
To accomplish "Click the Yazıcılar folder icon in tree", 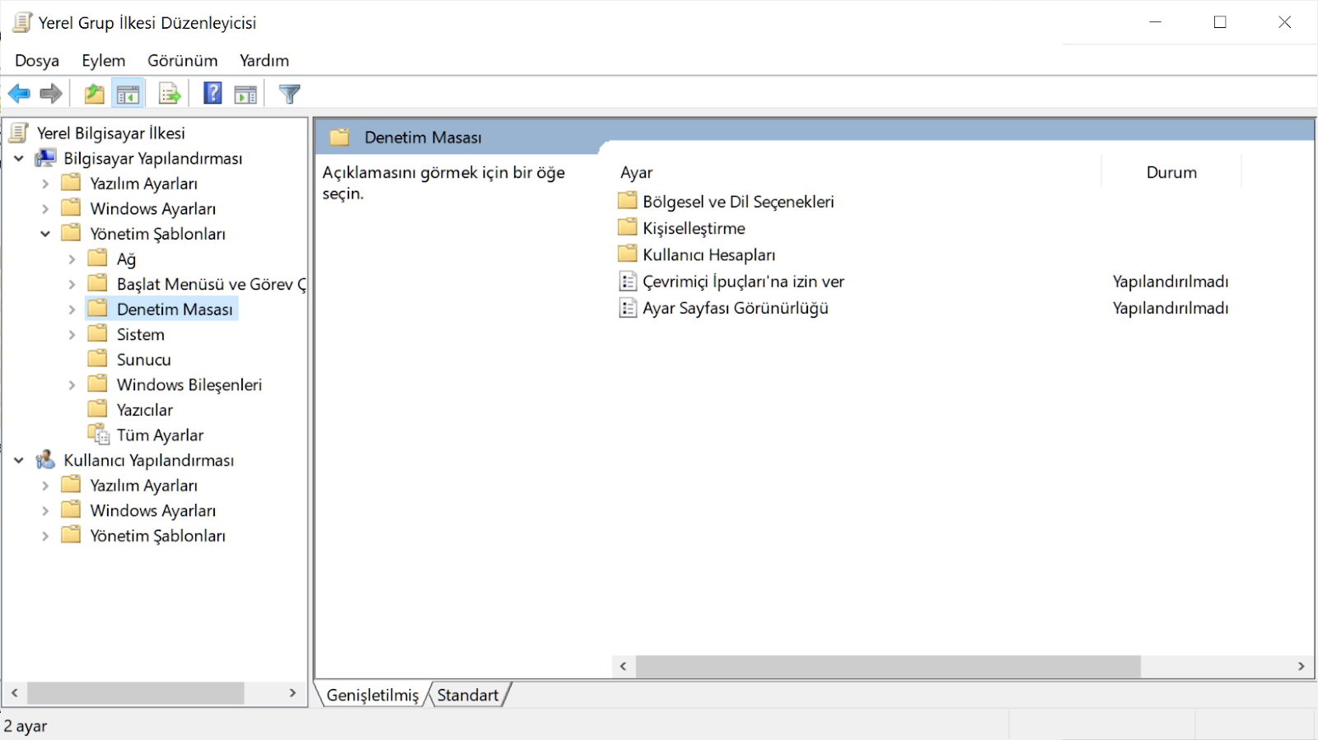I will coord(98,409).
